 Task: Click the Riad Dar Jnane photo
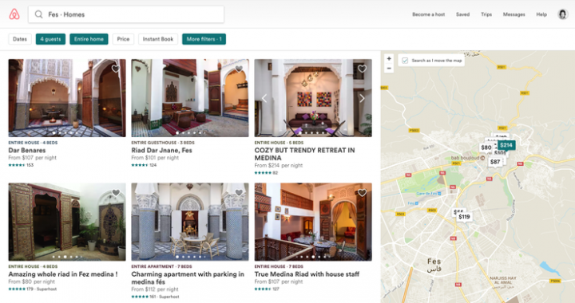(x=190, y=98)
